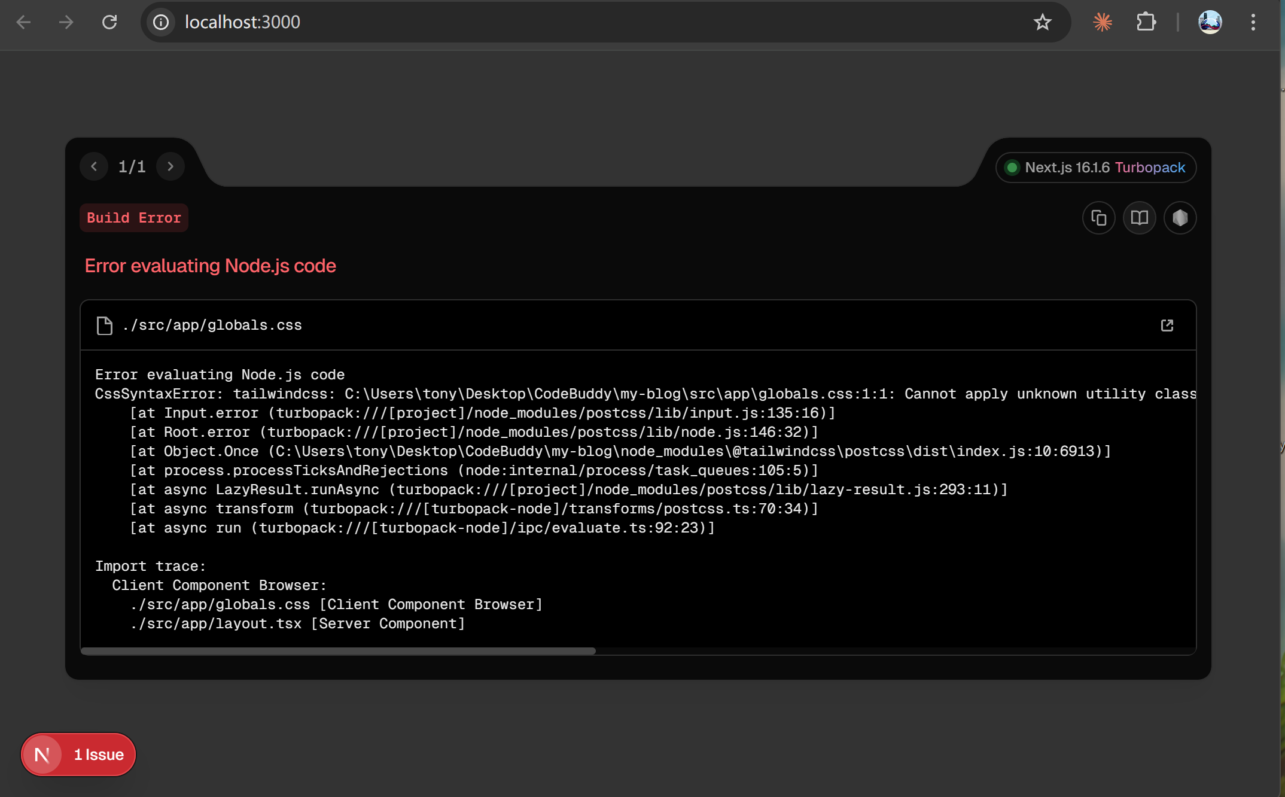This screenshot has width=1285, height=797.
Task: Reload the localhost page
Action: 109,23
